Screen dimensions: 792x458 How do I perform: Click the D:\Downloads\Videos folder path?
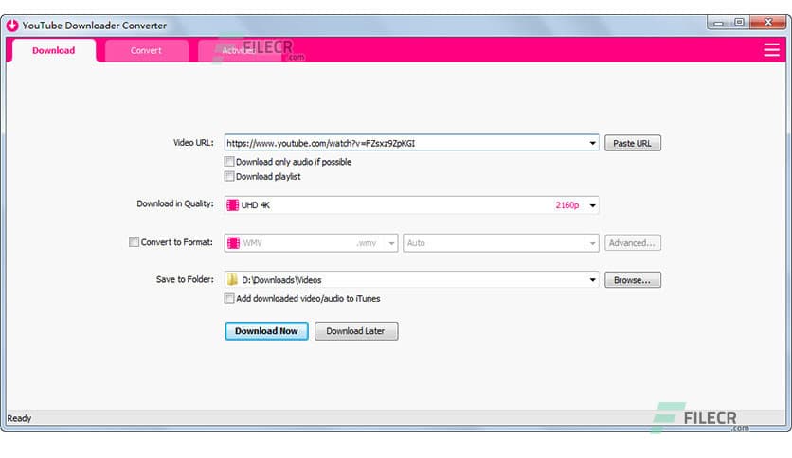[x=281, y=280]
